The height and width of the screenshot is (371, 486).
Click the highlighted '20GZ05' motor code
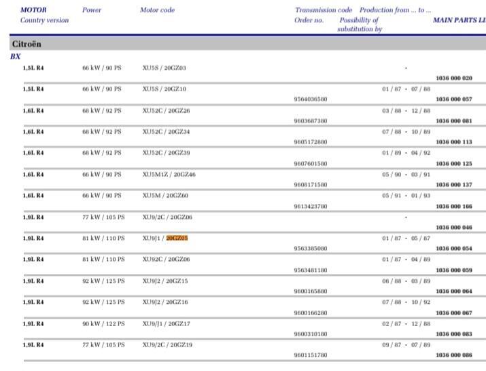click(177, 238)
